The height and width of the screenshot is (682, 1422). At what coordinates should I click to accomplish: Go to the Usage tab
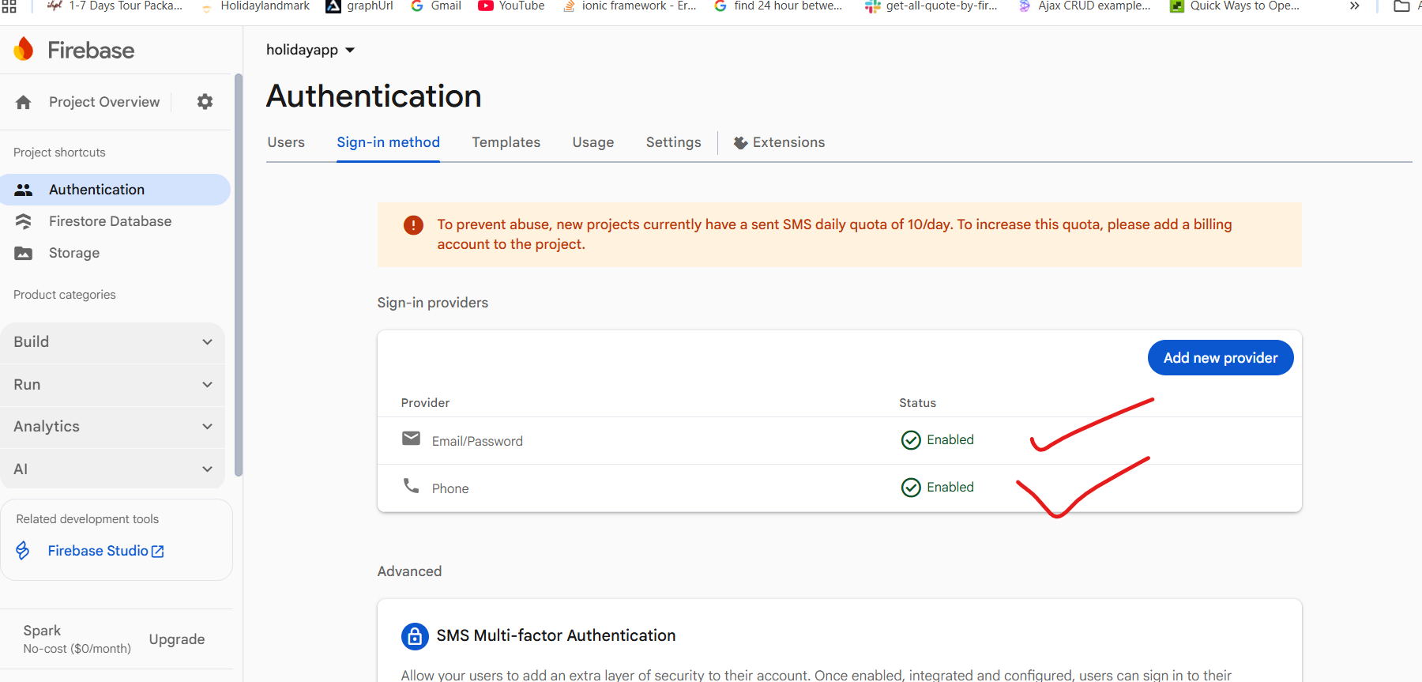(593, 142)
